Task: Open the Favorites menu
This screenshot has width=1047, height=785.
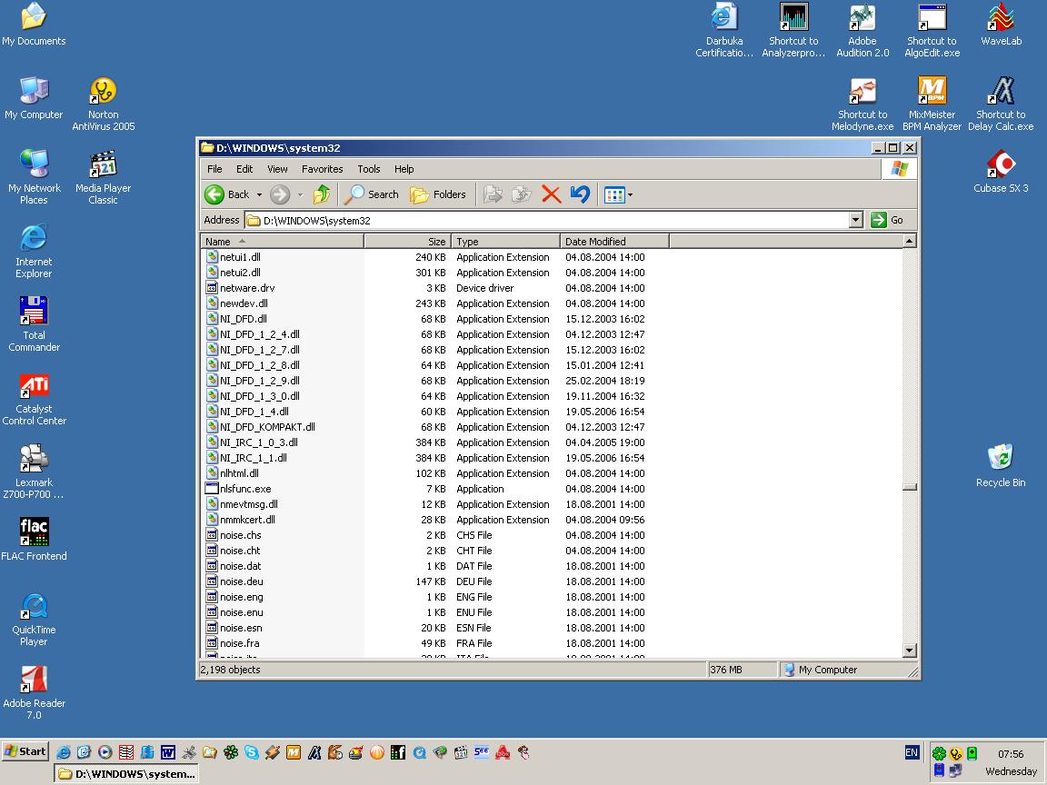Action: click(x=322, y=169)
